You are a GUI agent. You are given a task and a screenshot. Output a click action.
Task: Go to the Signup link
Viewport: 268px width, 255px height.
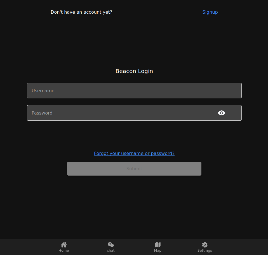tap(210, 12)
